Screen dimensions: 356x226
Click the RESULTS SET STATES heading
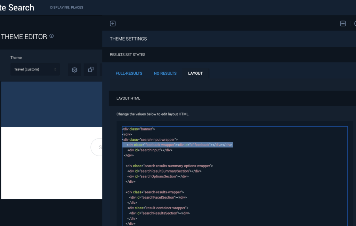point(128,55)
